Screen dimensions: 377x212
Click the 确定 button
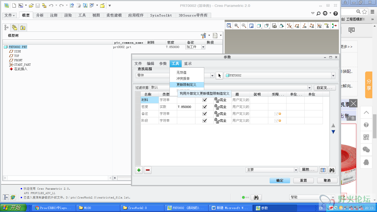[x=280, y=181]
